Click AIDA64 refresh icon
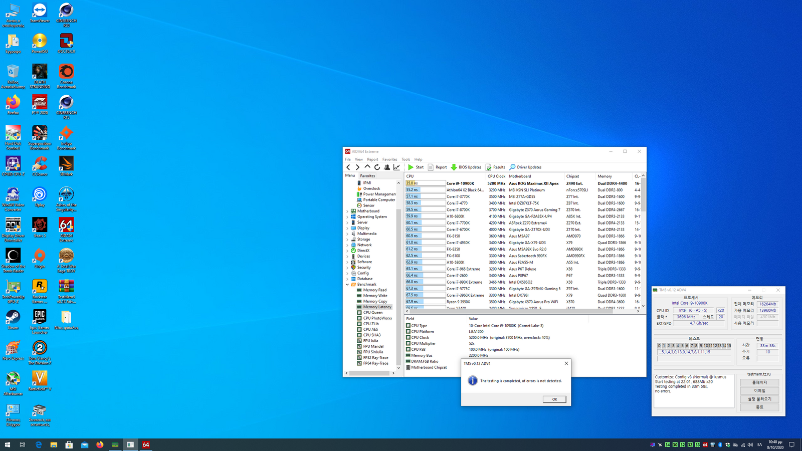802x451 pixels. [377, 167]
